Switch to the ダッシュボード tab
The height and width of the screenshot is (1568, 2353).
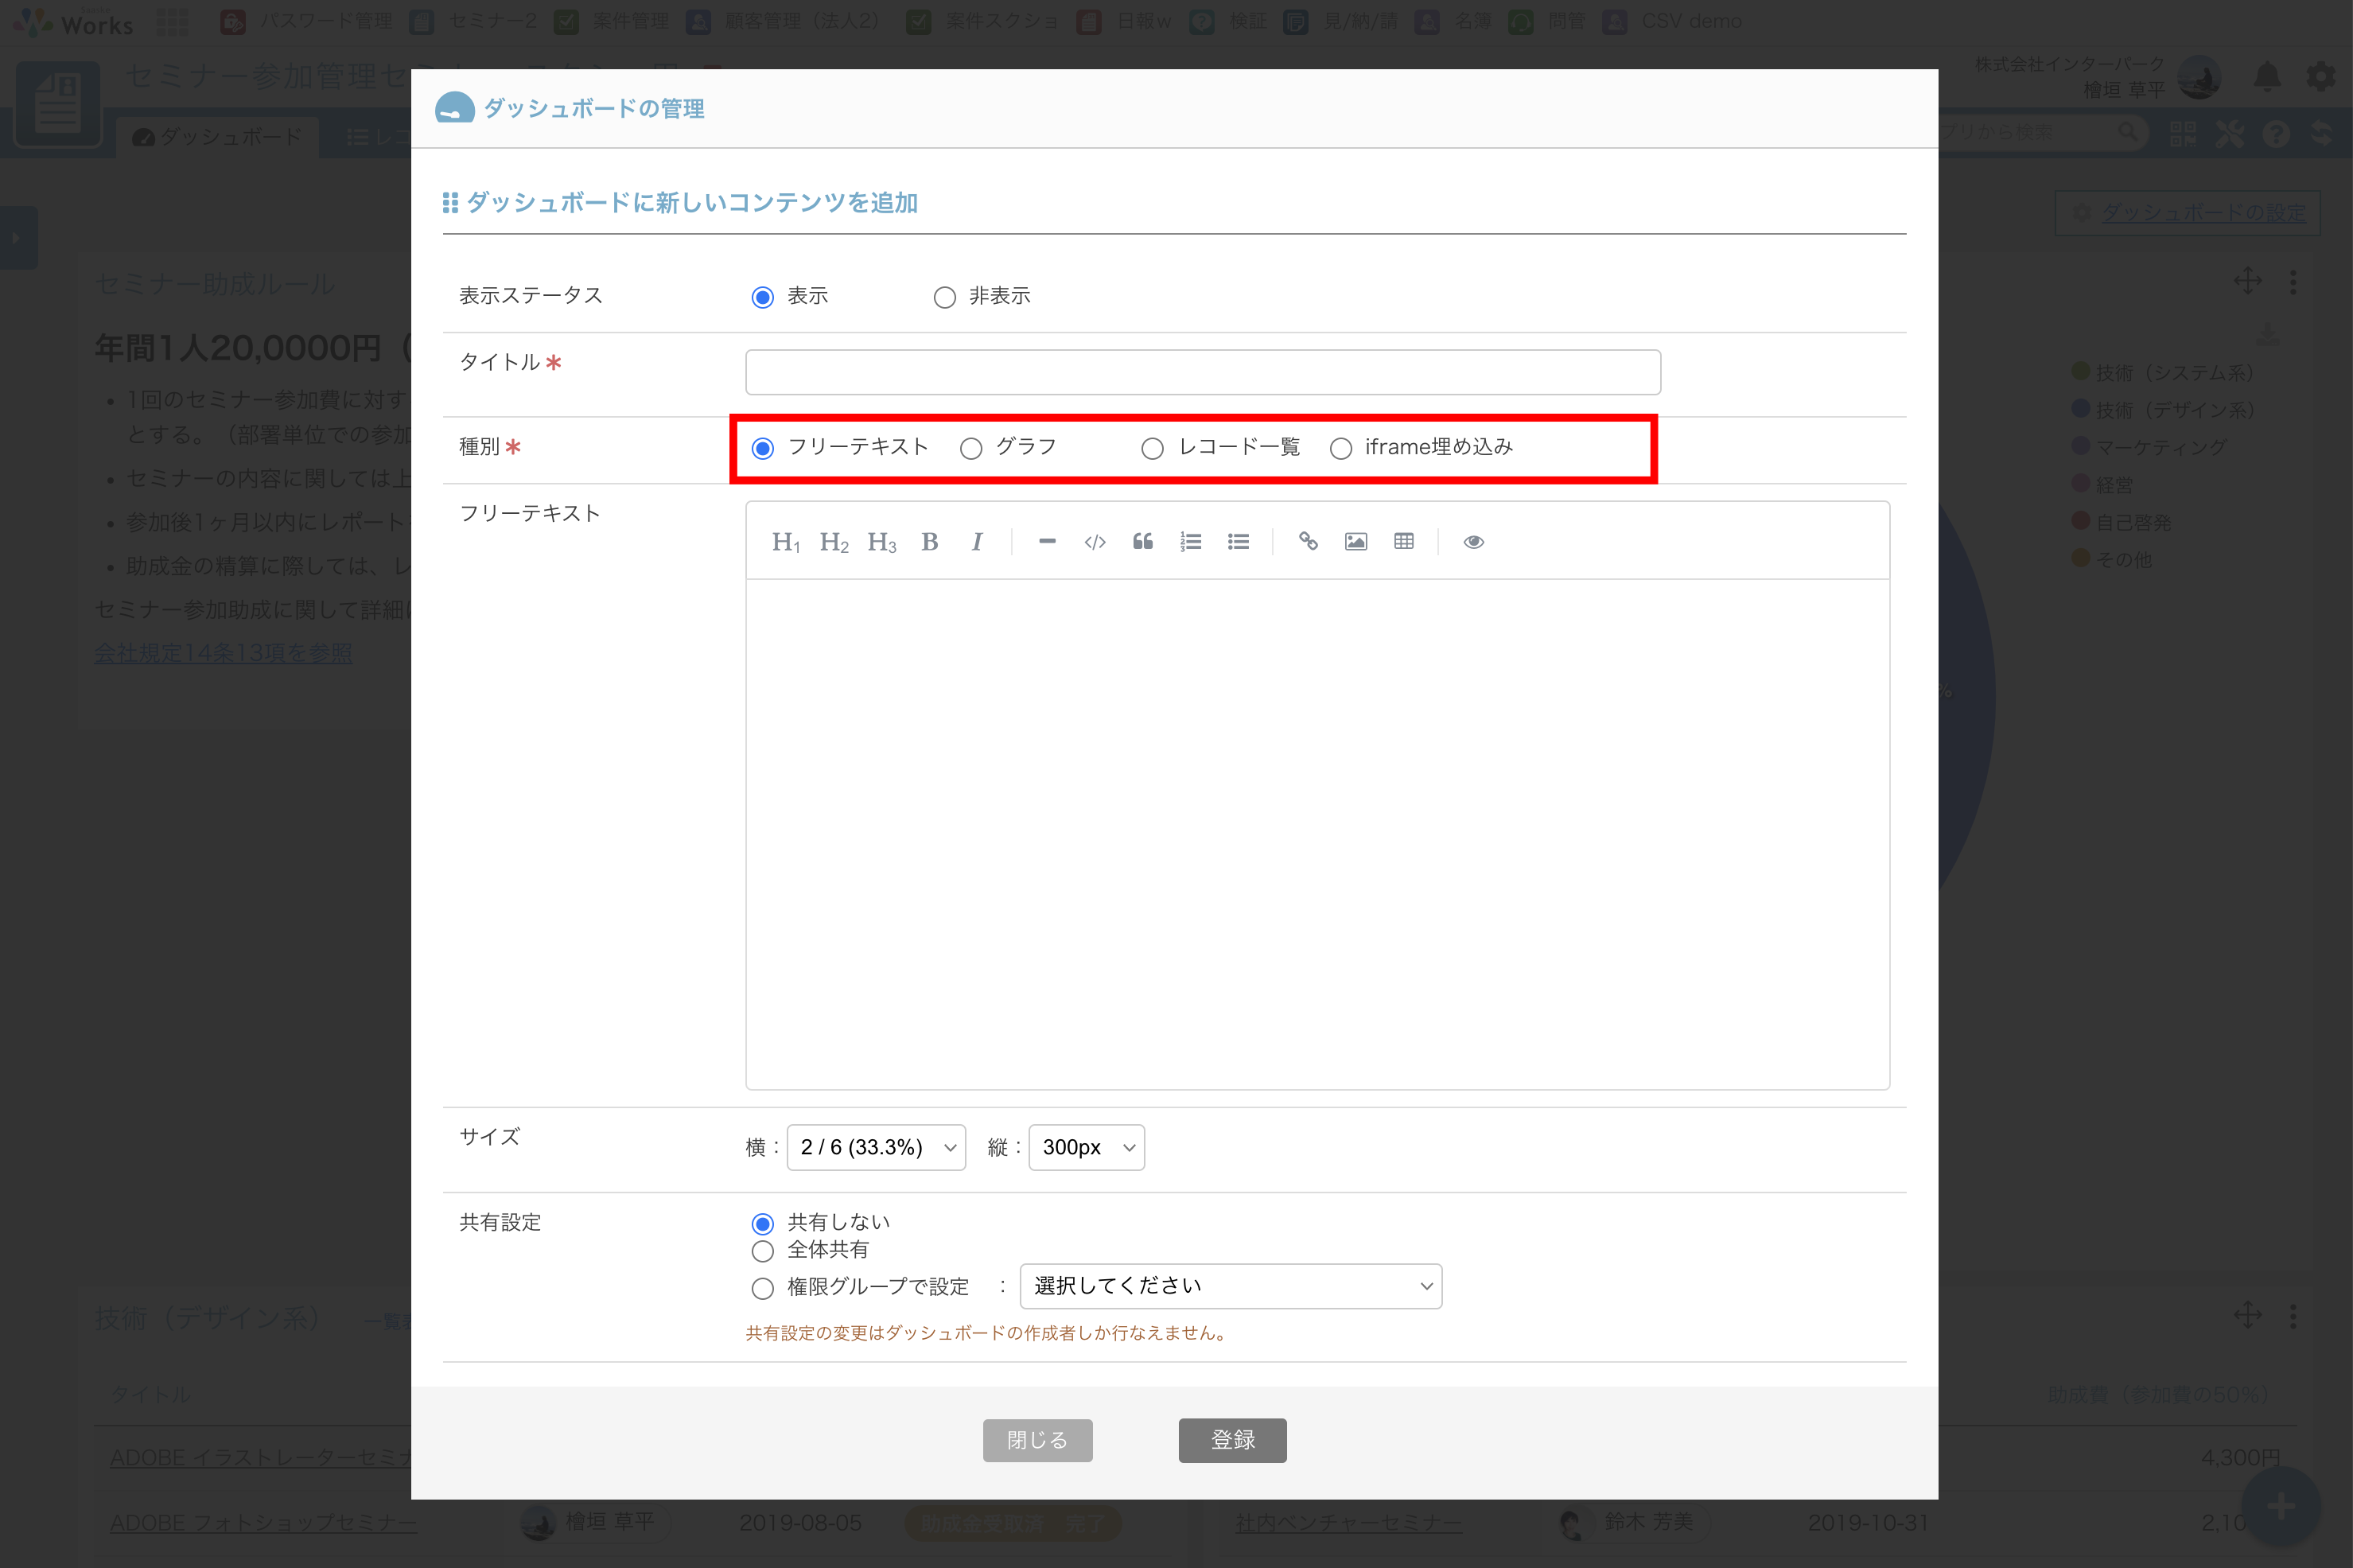pyautogui.click(x=217, y=136)
